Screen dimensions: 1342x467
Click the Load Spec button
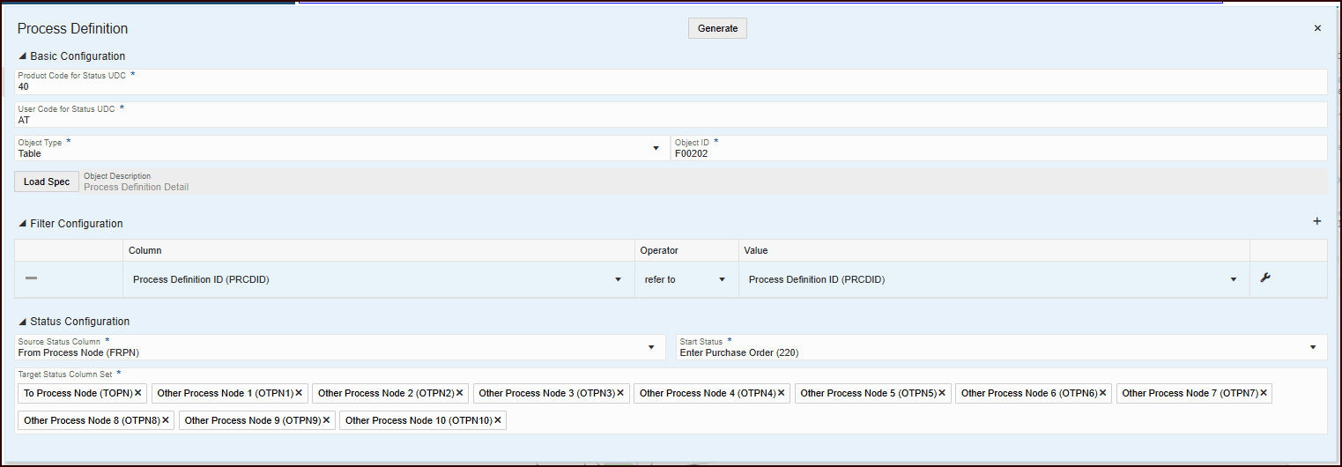[47, 182]
